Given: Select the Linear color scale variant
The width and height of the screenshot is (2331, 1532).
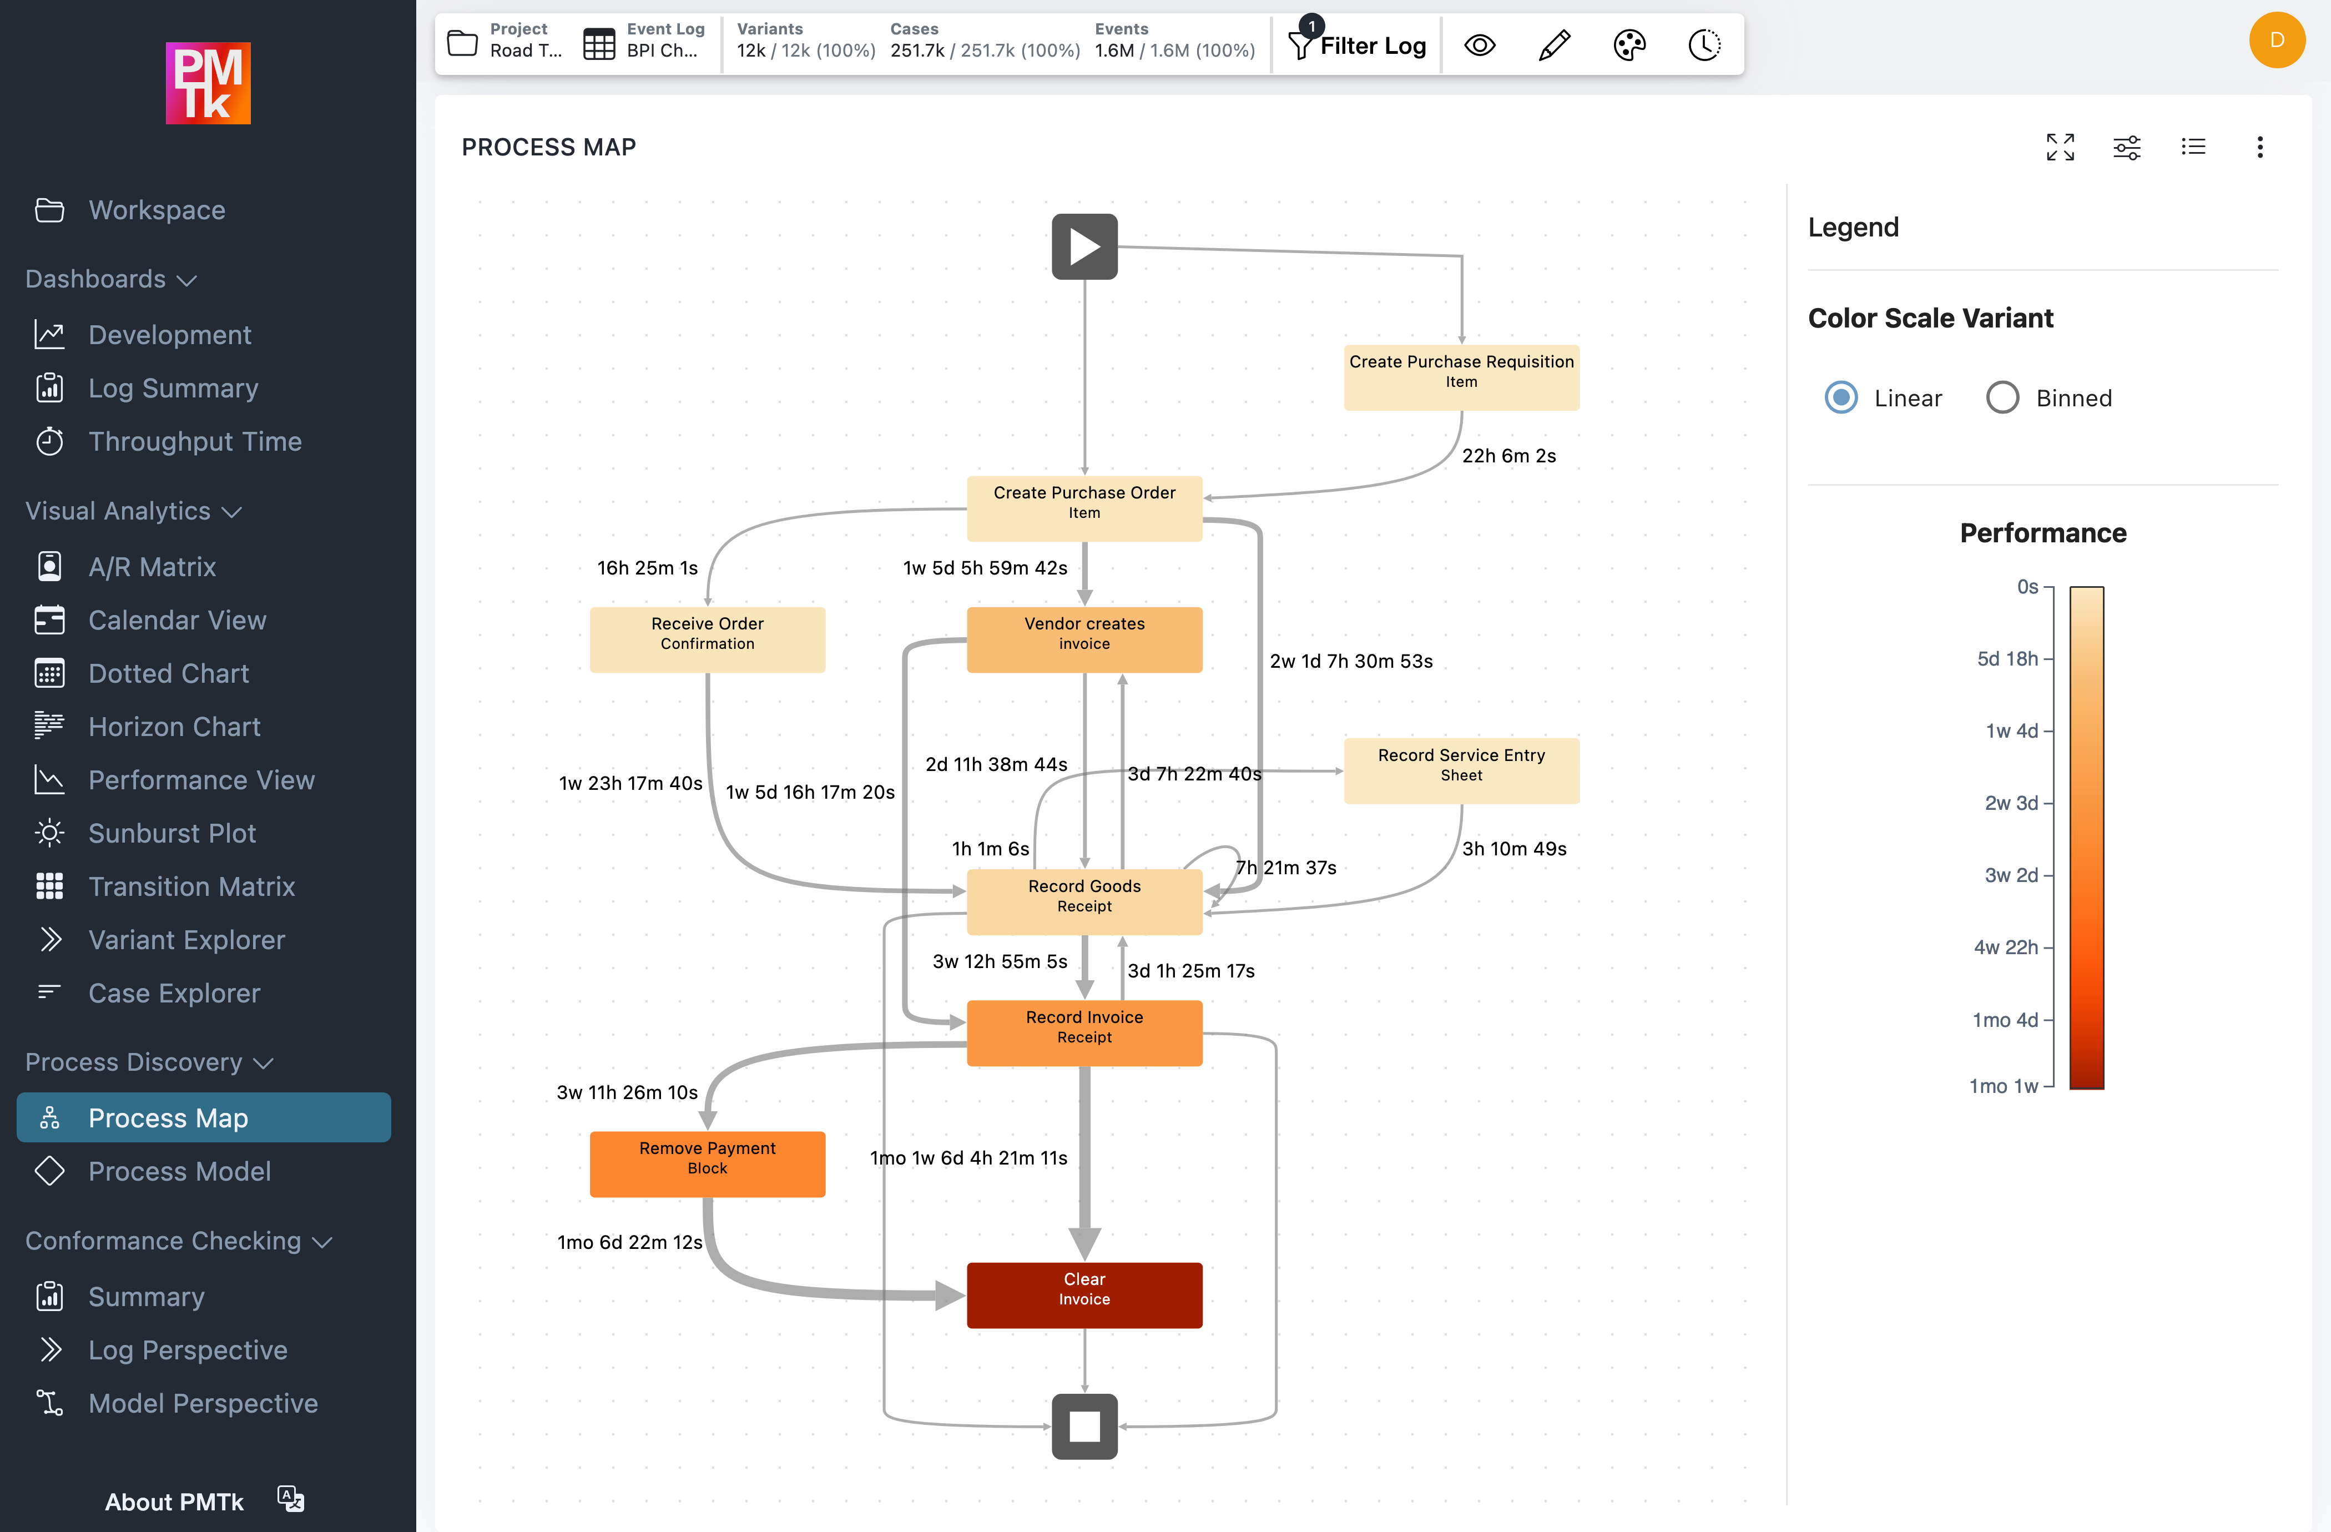Looking at the screenshot, I should pos(1841,397).
